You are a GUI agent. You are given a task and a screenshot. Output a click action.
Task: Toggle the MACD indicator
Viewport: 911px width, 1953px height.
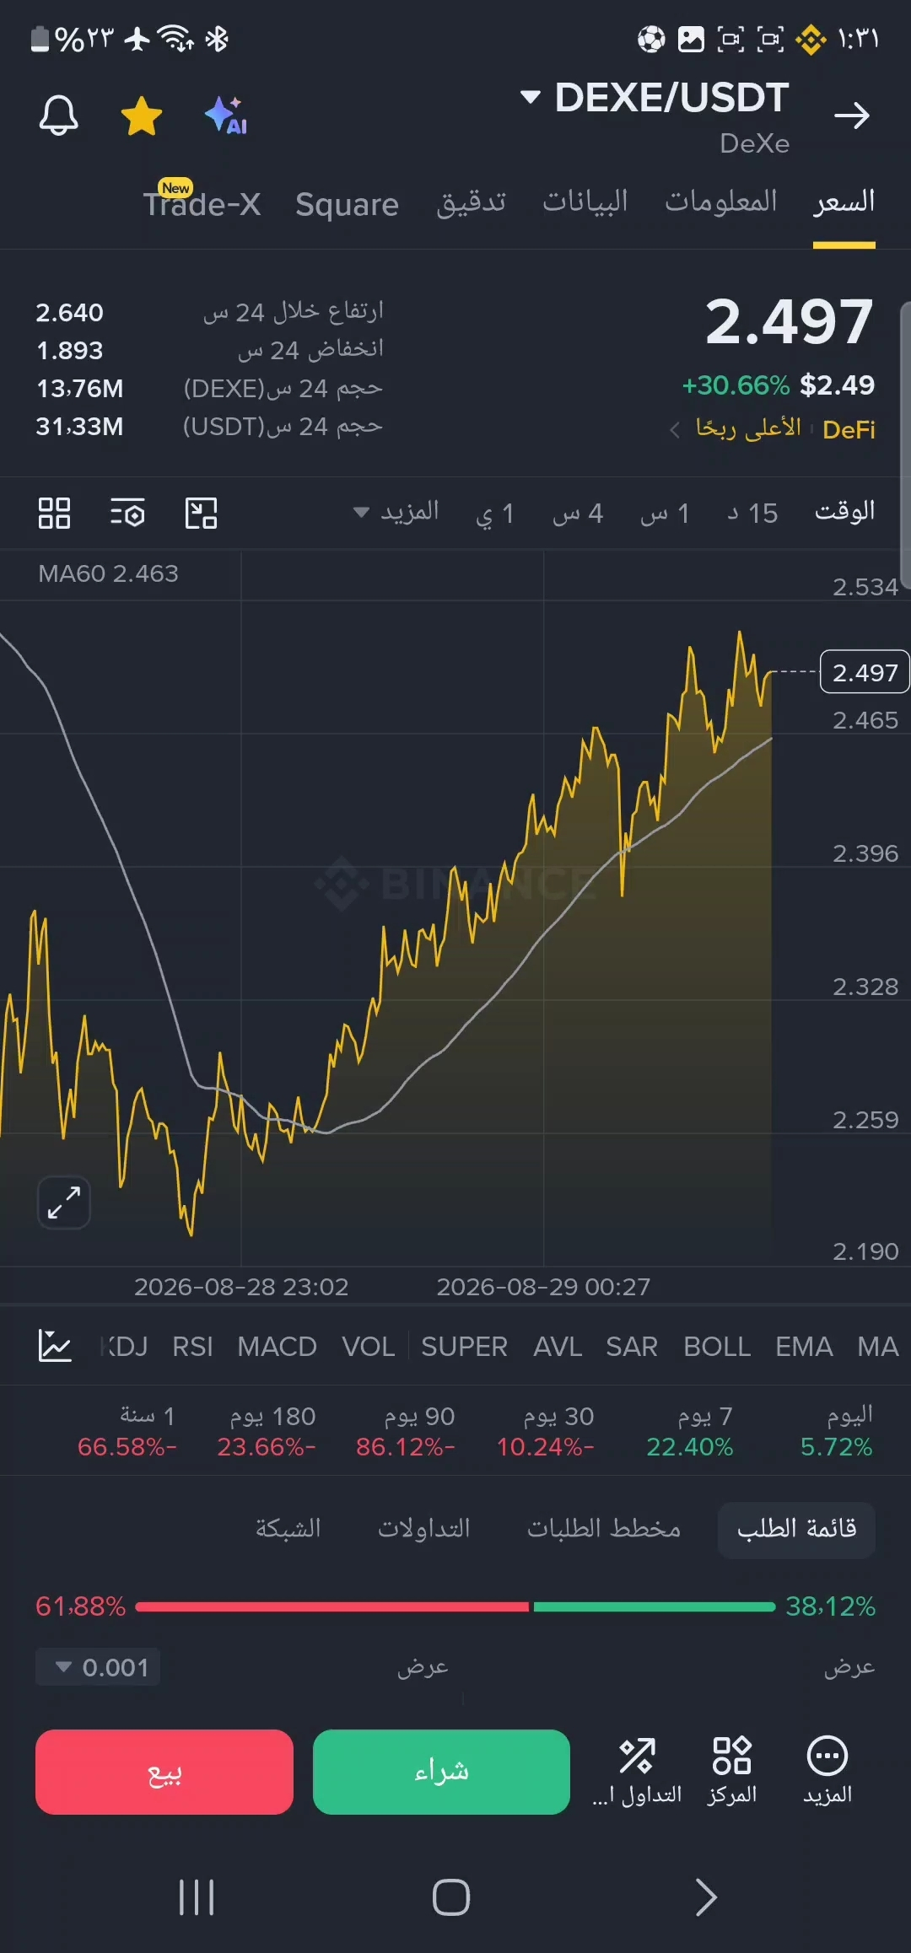pyautogui.click(x=277, y=1347)
